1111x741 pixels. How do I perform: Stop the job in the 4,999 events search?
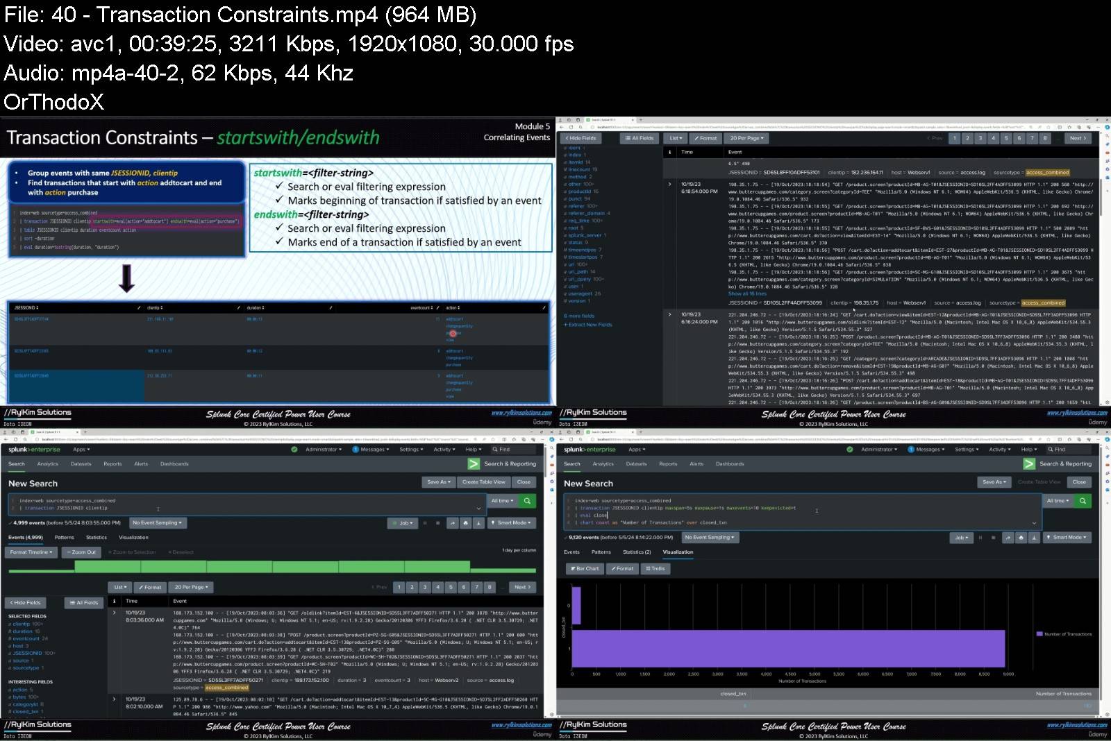437,523
